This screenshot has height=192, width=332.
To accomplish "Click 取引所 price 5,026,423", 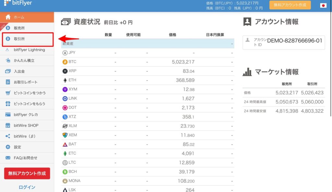I will [x=312, y=93].
